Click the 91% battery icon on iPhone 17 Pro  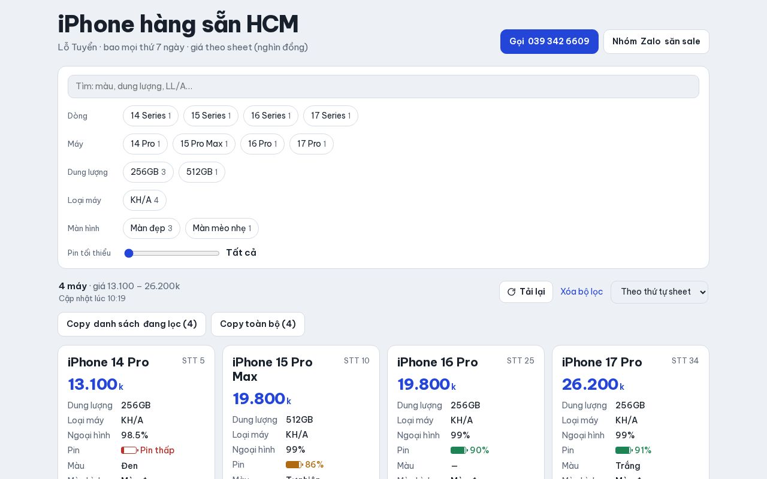pyautogui.click(x=624, y=450)
